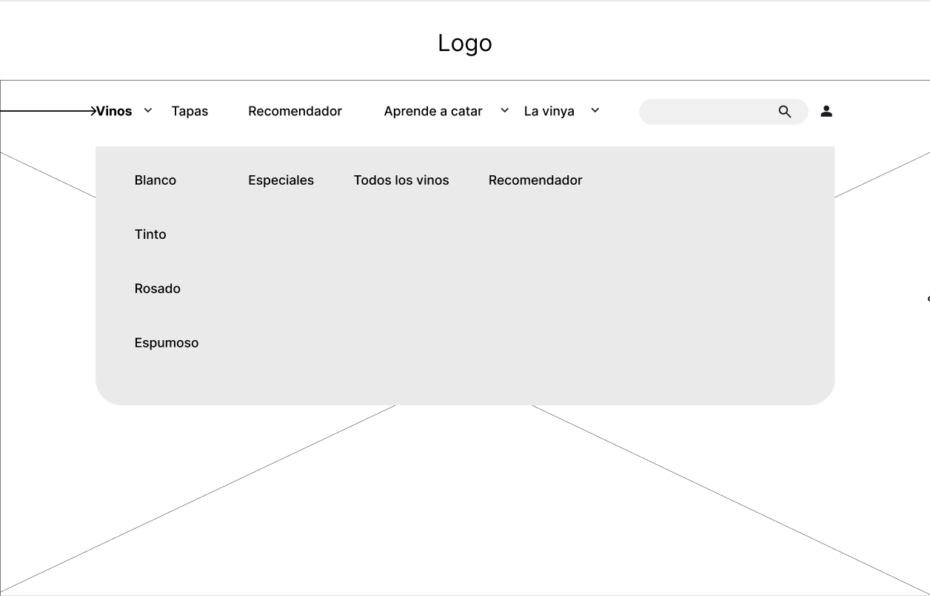Select the Vinos navigation item

click(x=114, y=112)
